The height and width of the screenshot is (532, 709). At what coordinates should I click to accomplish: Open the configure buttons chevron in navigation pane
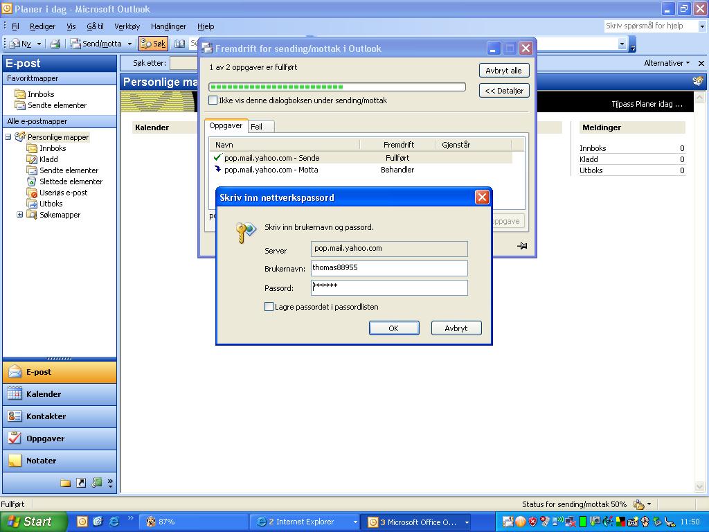(x=110, y=483)
